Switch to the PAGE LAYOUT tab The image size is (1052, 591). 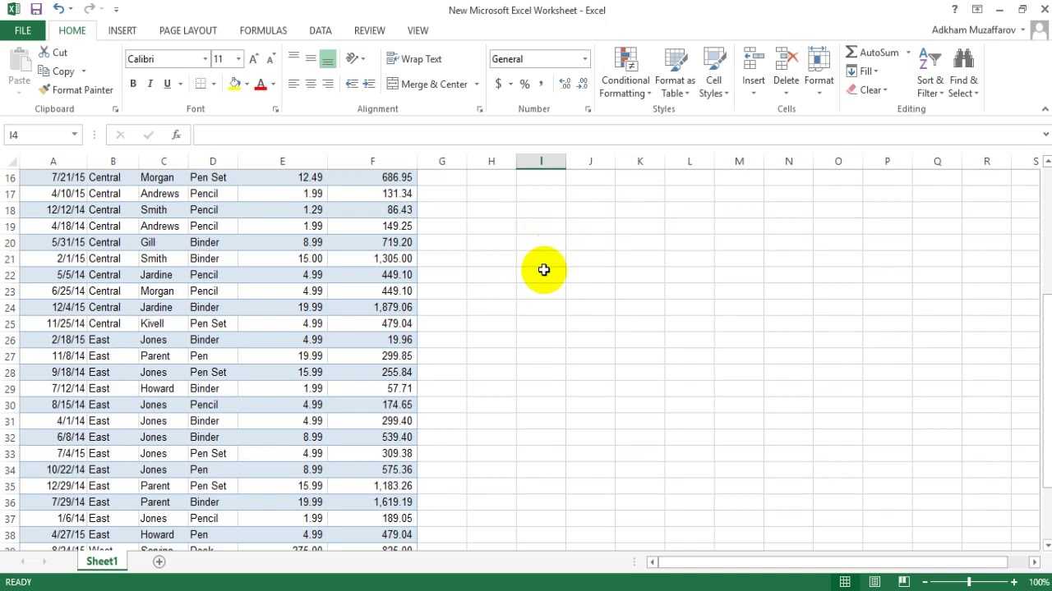pyautogui.click(x=188, y=30)
